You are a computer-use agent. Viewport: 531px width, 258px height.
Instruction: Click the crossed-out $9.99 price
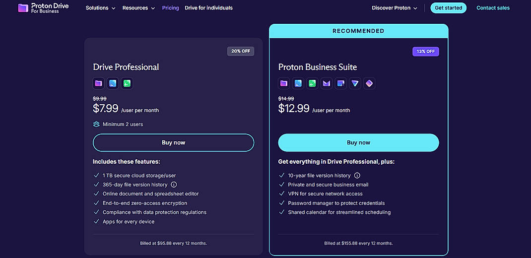point(100,99)
